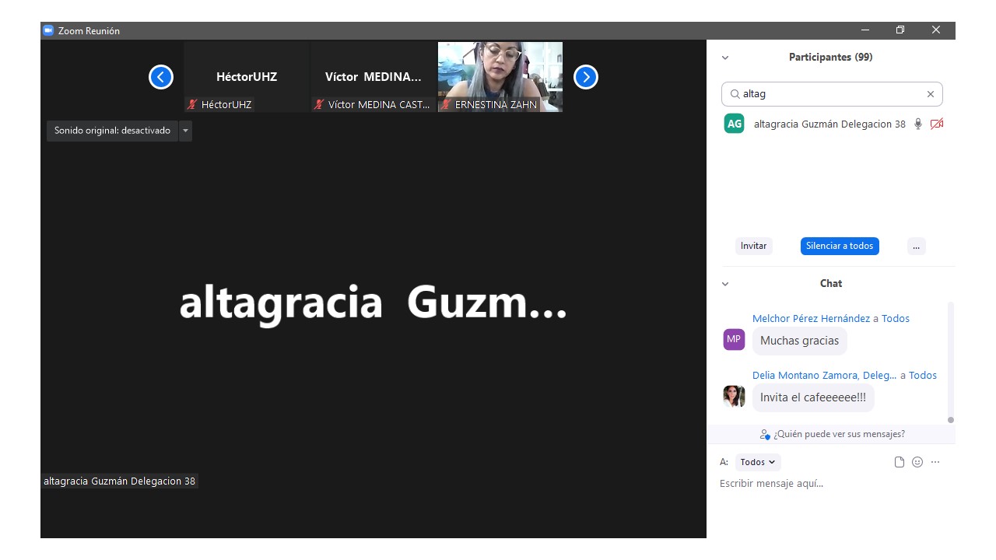Toggle the Sonido original: desactivado button
Screen dimensions: 996x560
[112, 131]
